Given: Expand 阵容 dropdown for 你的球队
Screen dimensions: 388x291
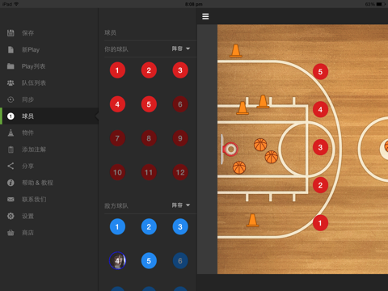Looking at the screenshot, I should click(x=181, y=48).
